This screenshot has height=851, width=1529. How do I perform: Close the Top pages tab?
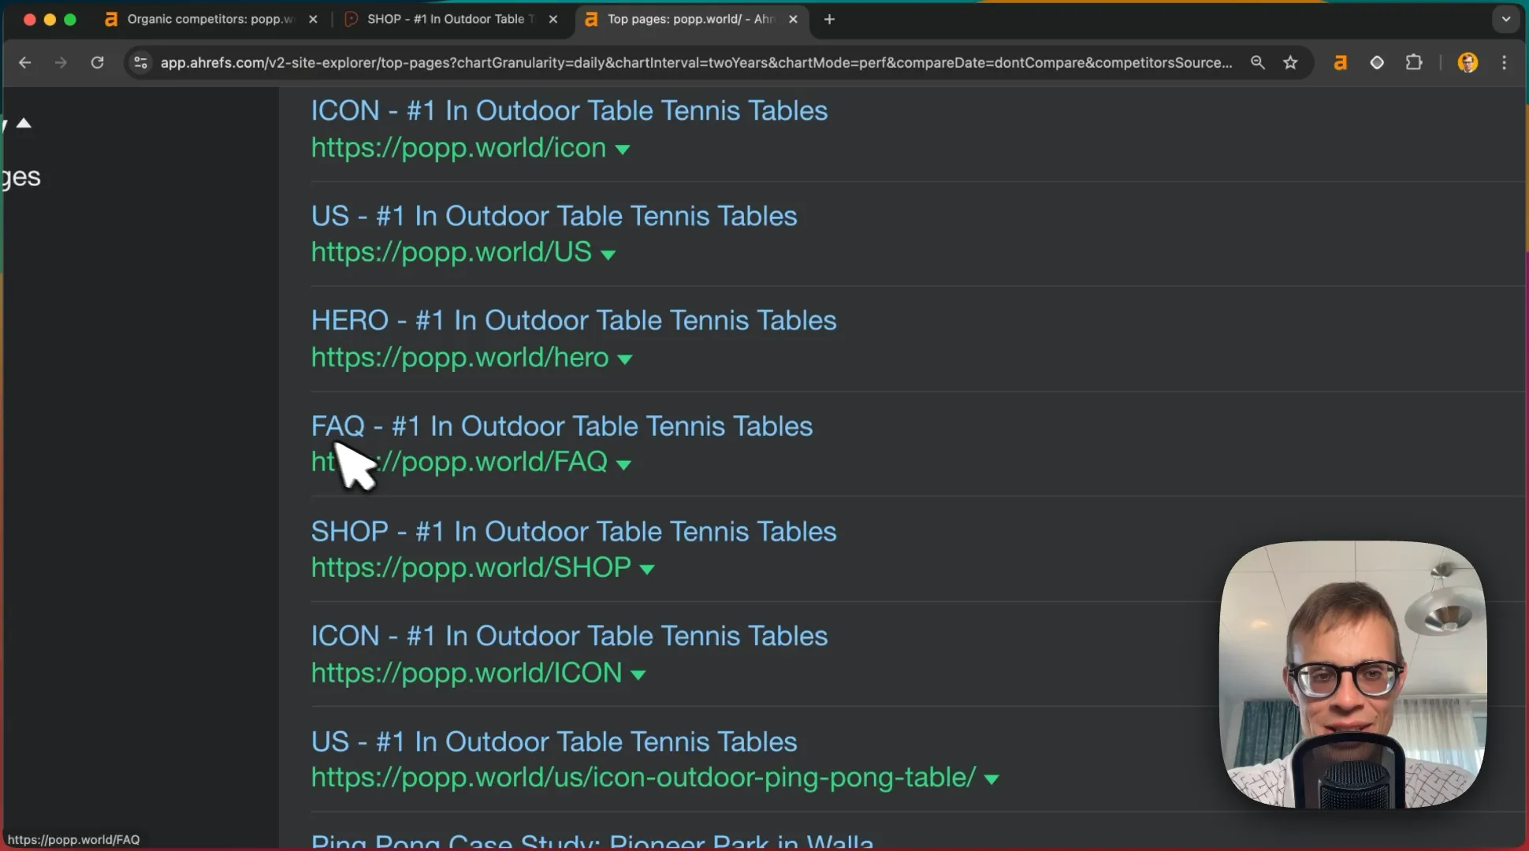pyautogui.click(x=793, y=19)
